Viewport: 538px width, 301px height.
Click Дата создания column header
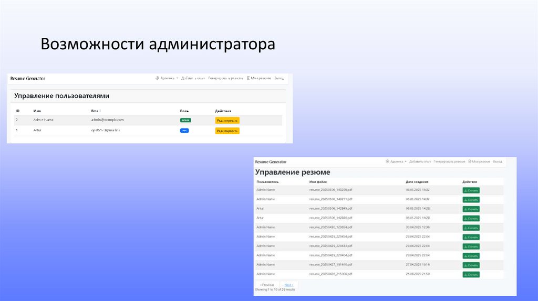[x=417, y=182]
